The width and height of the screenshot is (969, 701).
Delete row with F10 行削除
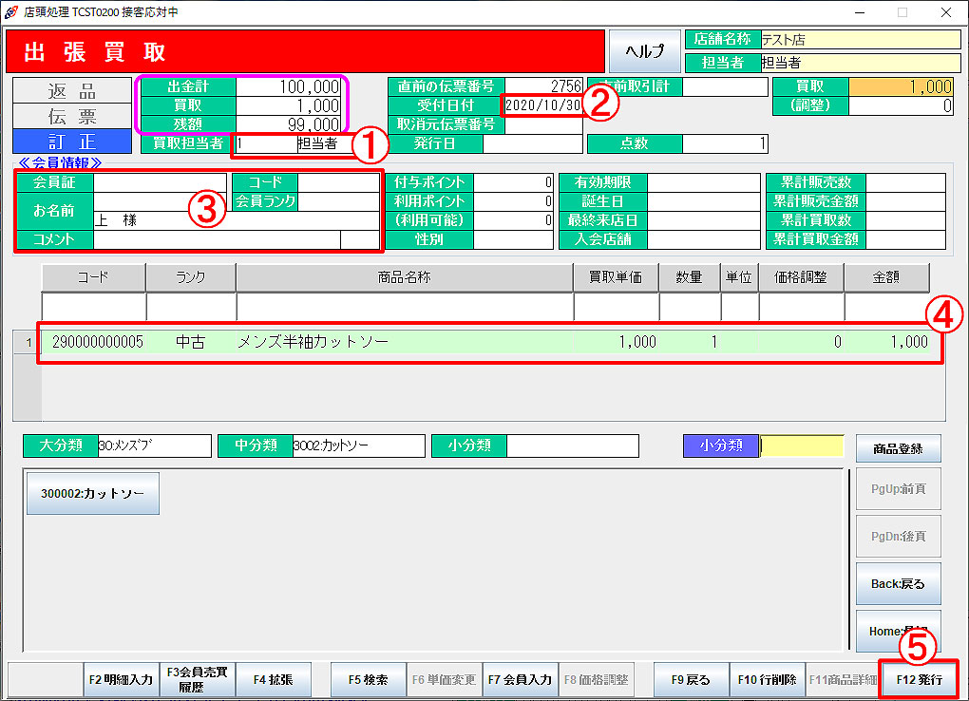point(767,680)
